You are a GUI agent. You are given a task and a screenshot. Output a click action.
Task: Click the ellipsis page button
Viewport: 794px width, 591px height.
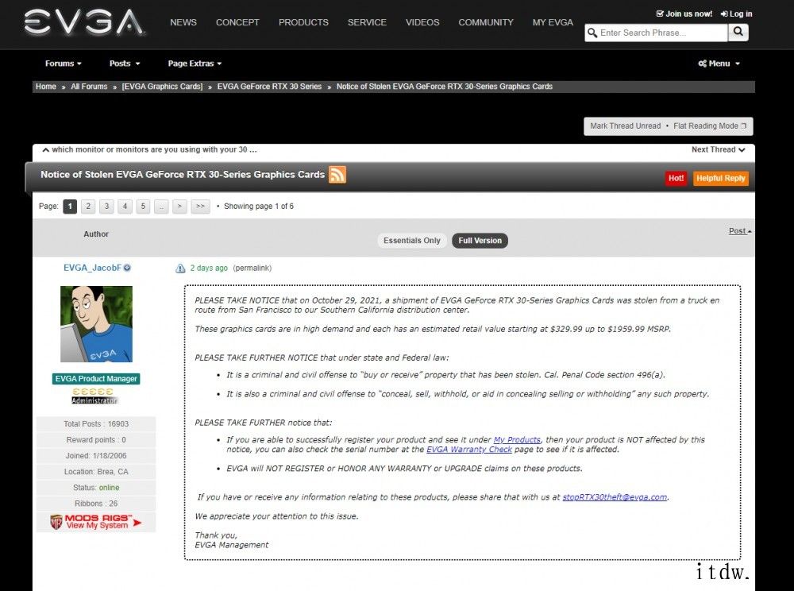161,207
